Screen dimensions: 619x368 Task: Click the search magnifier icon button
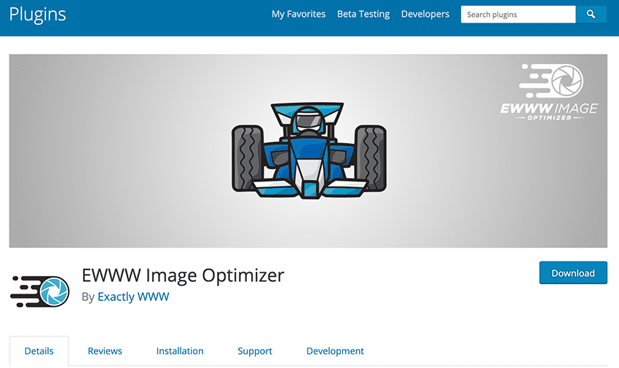point(591,15)
